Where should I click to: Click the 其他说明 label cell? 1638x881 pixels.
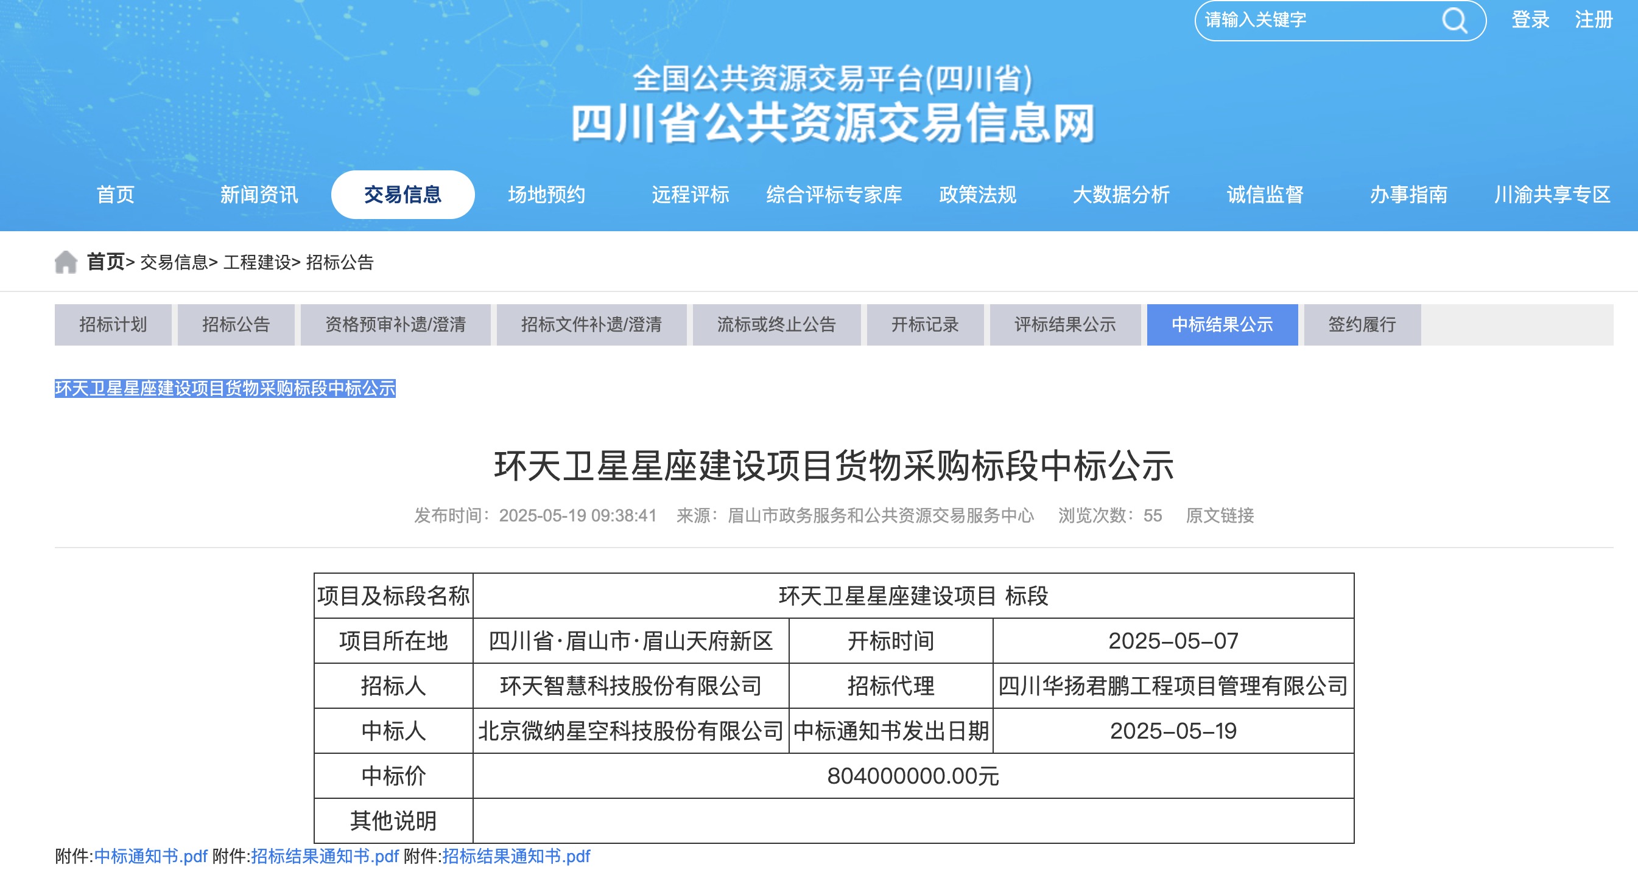(x=393, y=821)
